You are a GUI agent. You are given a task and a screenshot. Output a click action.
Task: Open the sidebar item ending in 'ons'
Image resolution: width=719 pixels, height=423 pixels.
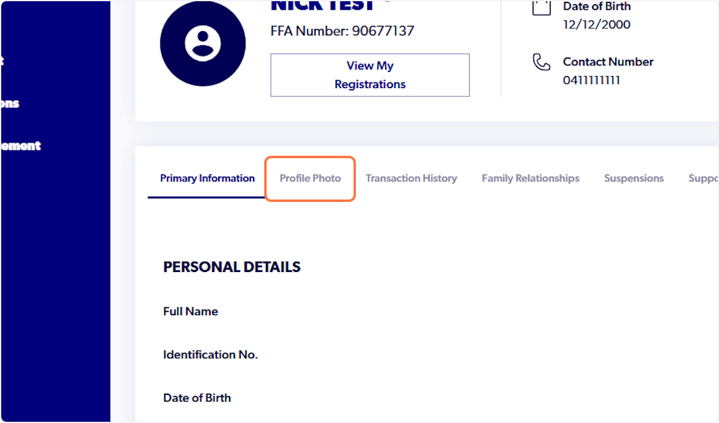point(10,103)
